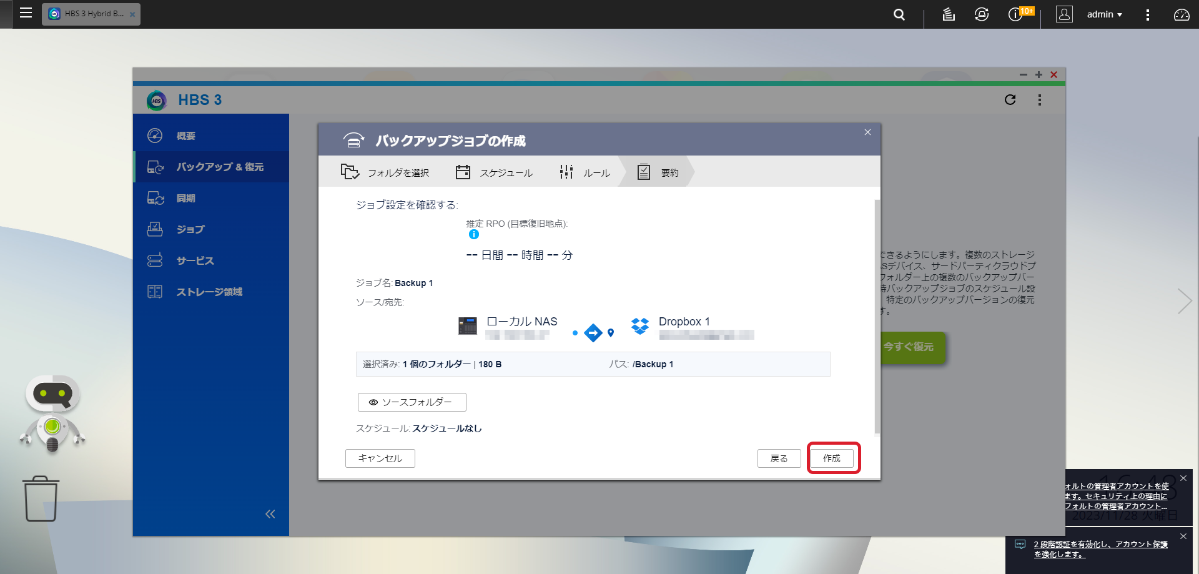Click the notification message icon
Screen dimensions: 1199x574
point(1020,544)
